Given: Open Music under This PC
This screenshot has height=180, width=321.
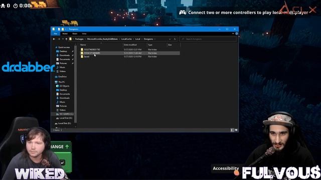Looking at the screenshot, I should 62,102.
